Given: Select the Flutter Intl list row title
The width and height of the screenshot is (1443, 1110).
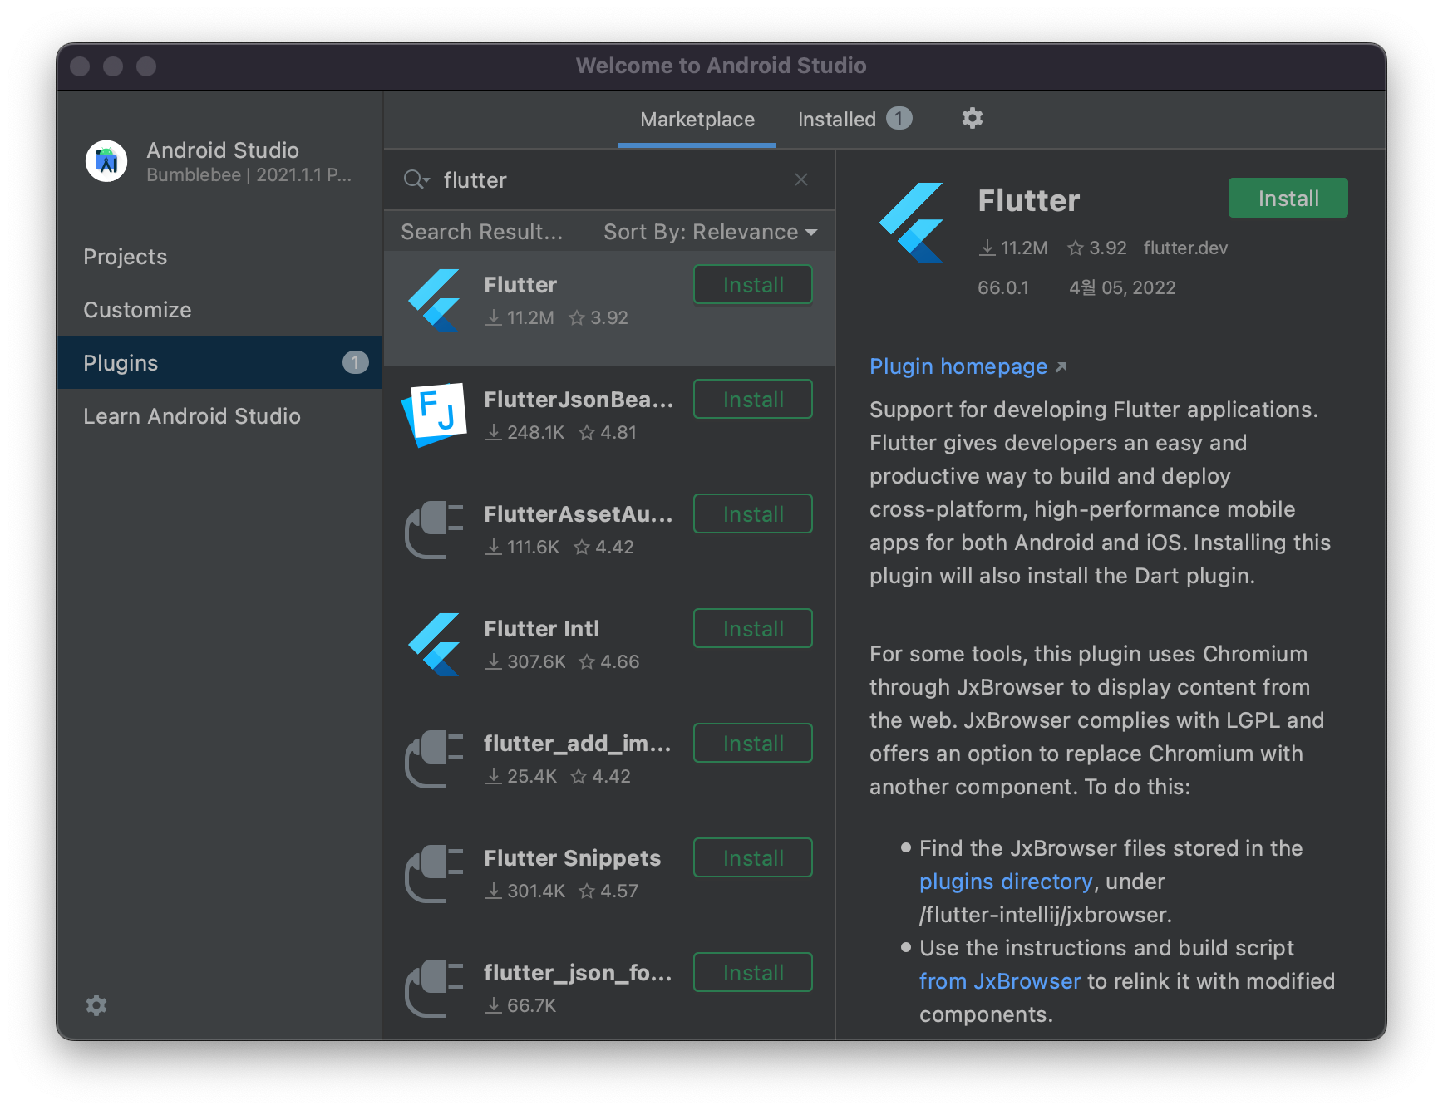Looking at the screenshot, I should (x=542, y=629).
